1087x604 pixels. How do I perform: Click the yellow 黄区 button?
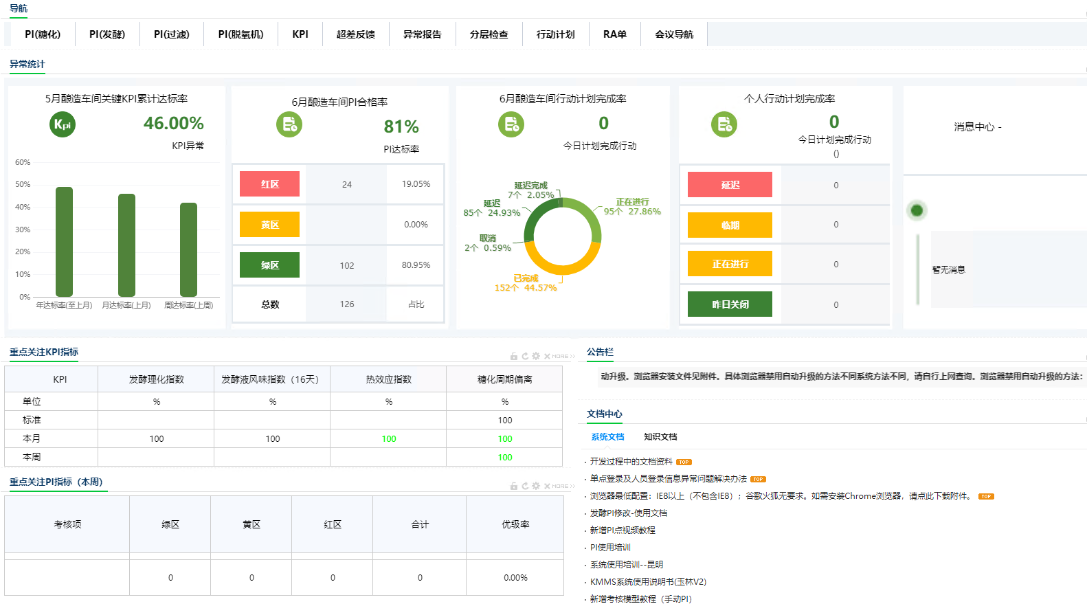[x=269, y=225]
